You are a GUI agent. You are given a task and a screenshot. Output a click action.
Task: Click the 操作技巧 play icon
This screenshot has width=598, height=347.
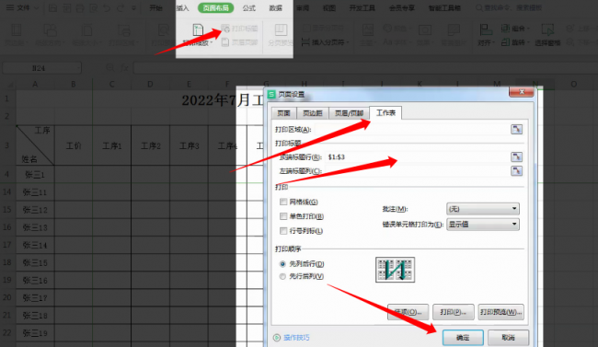[277, 338]
